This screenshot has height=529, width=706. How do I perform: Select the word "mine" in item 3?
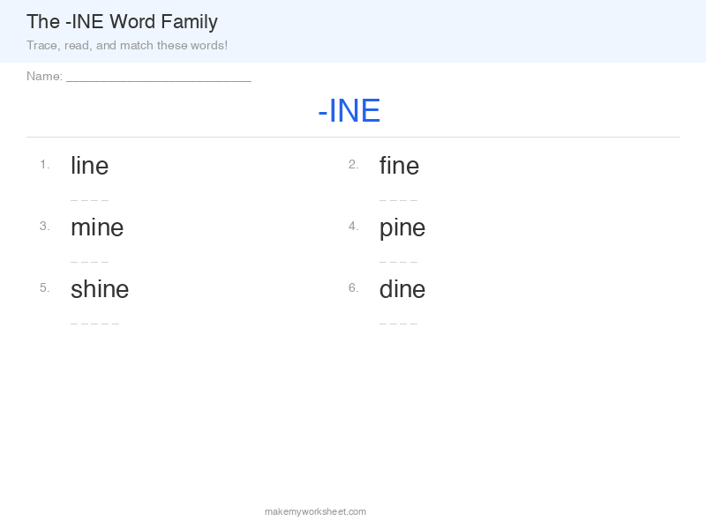point(97,227)
